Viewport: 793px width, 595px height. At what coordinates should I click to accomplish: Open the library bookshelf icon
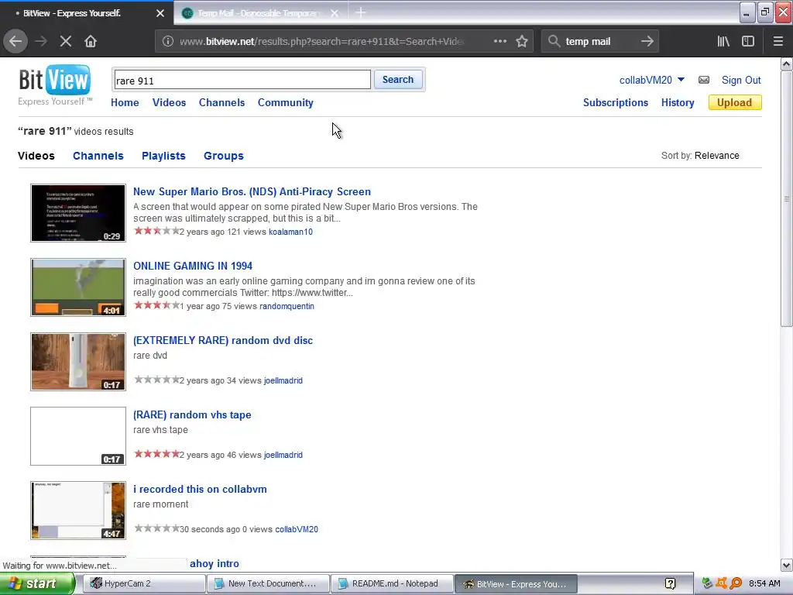coord(723,41)
